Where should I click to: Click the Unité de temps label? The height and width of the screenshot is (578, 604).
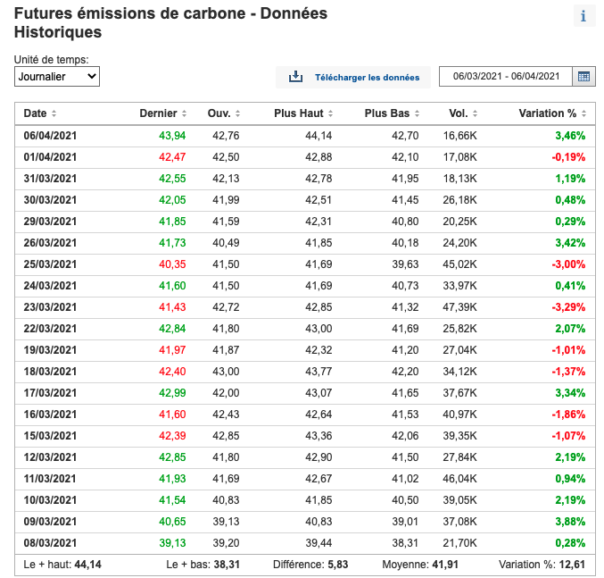(x=51, y=60)
